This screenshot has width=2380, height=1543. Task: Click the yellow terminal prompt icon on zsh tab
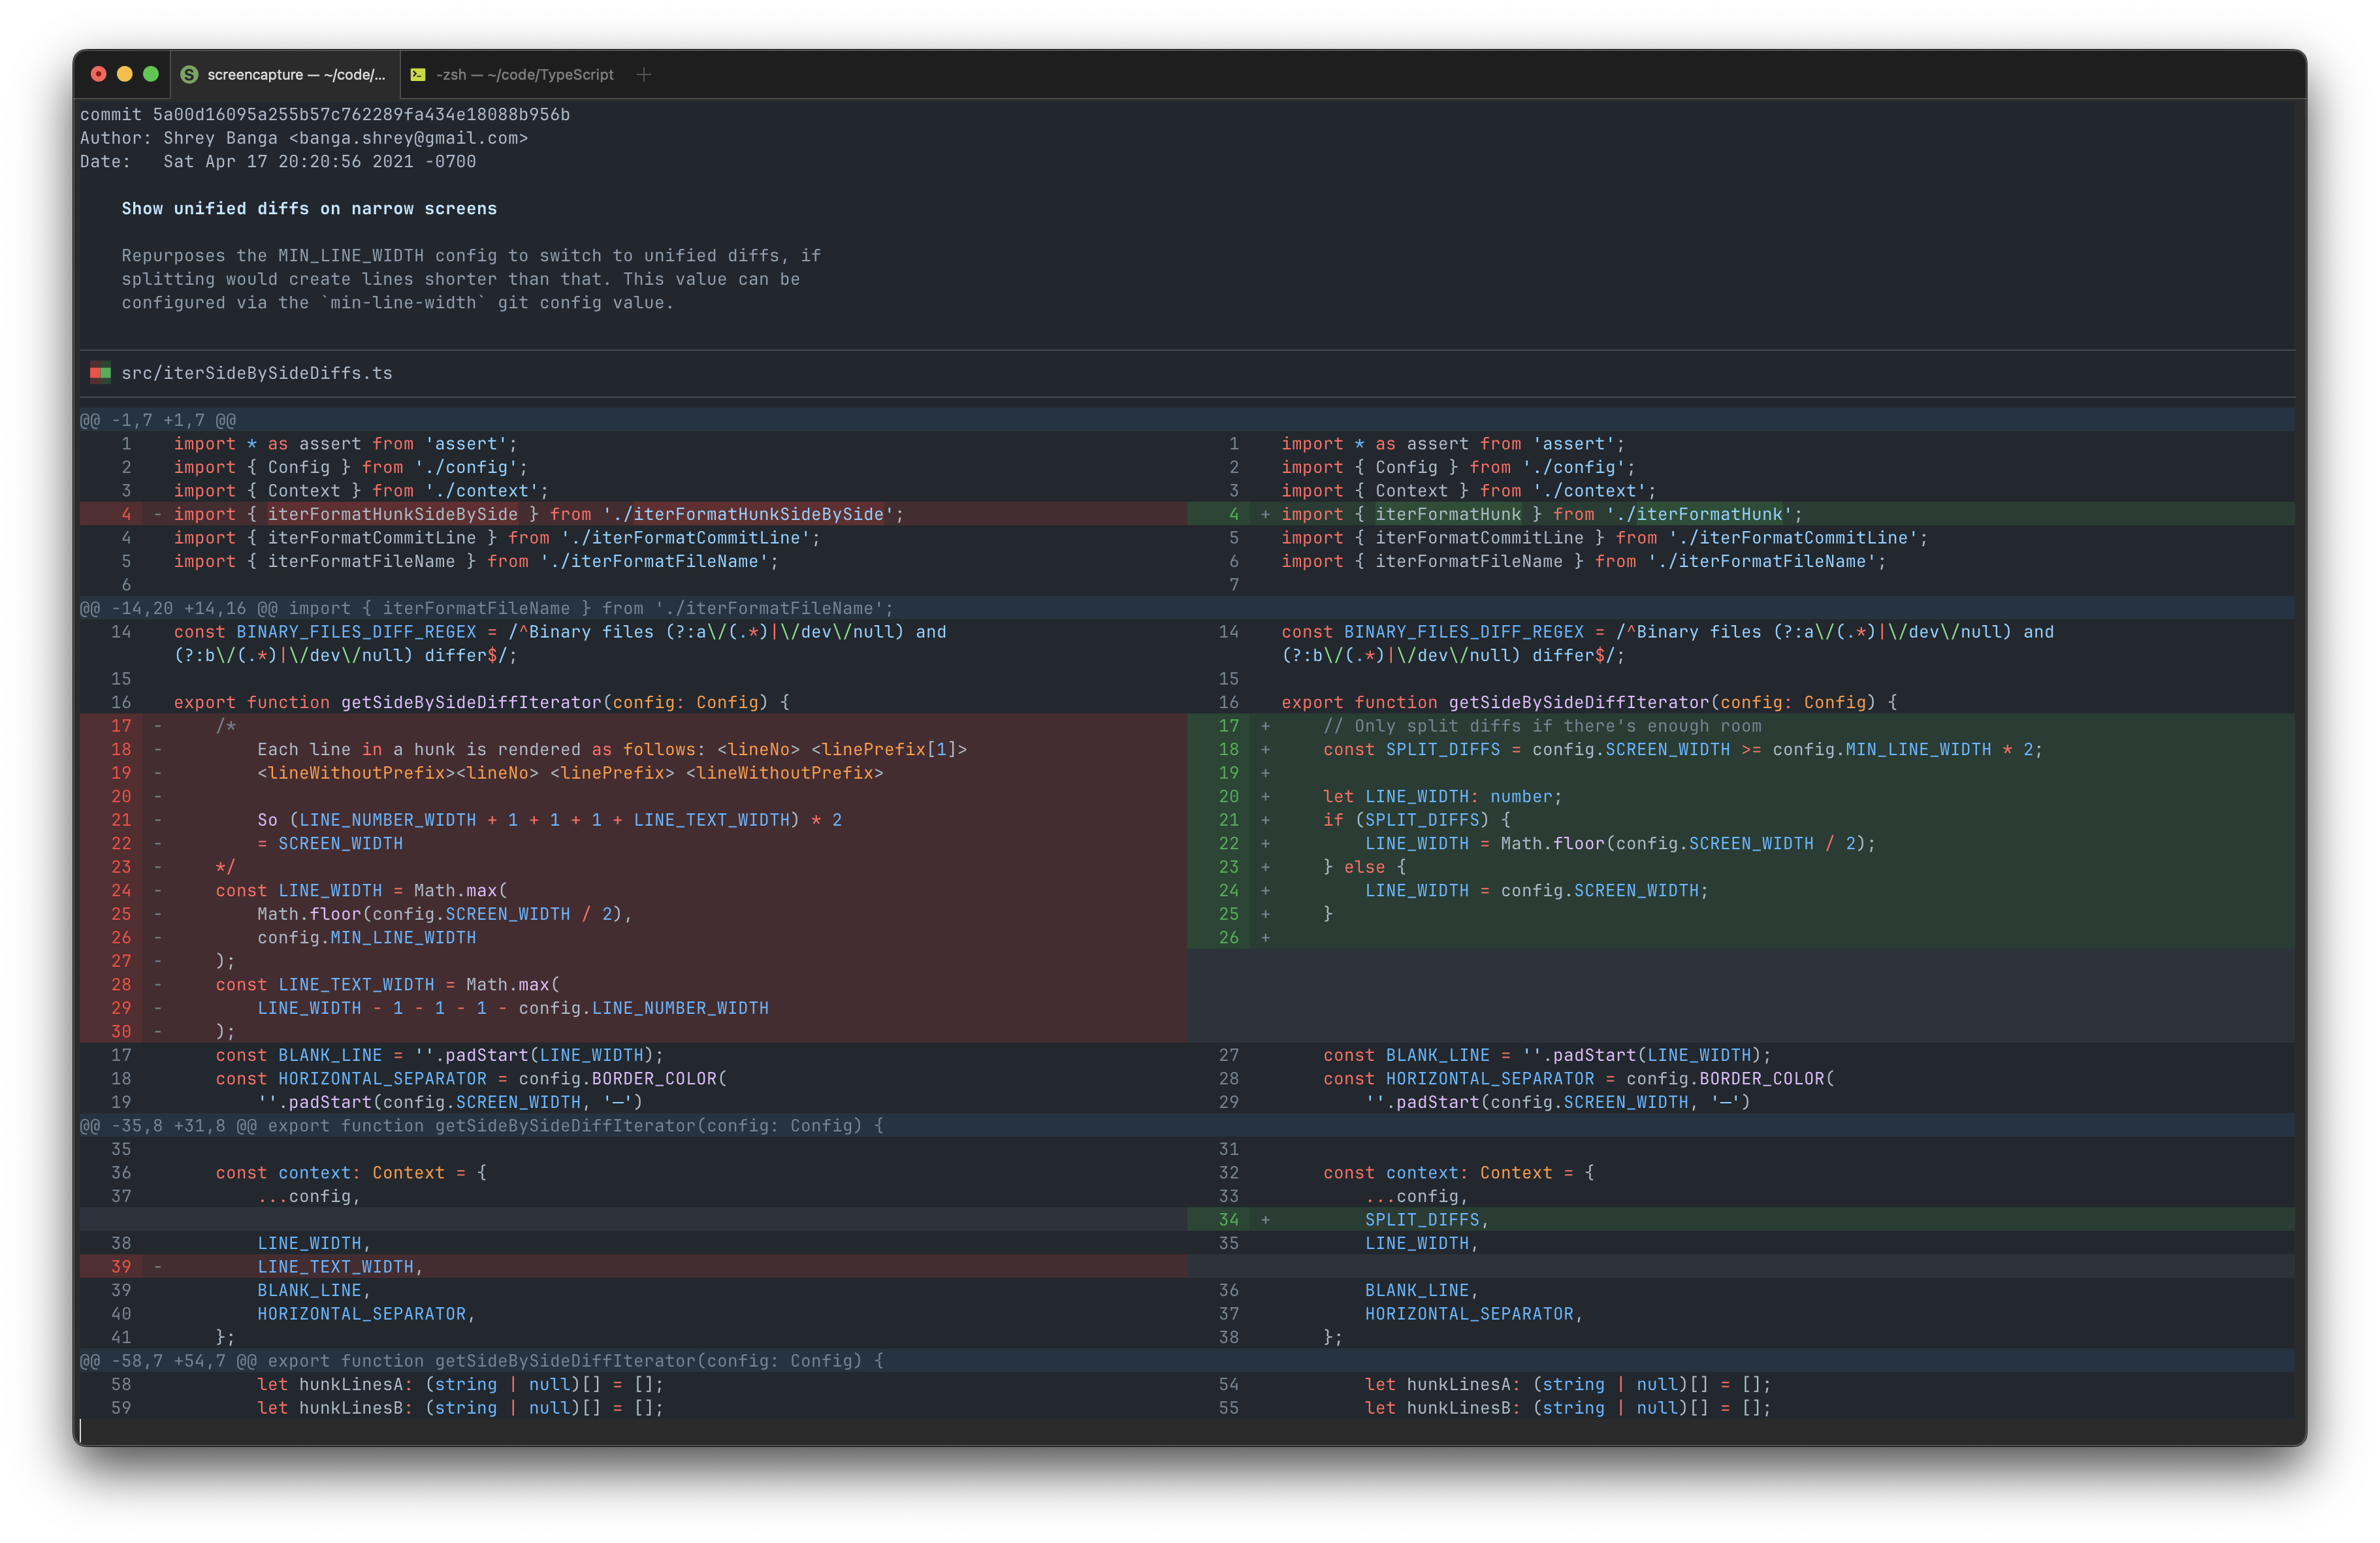(418, 75)
